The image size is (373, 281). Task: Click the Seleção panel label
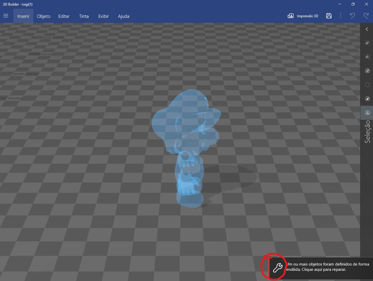click(367, 132)
